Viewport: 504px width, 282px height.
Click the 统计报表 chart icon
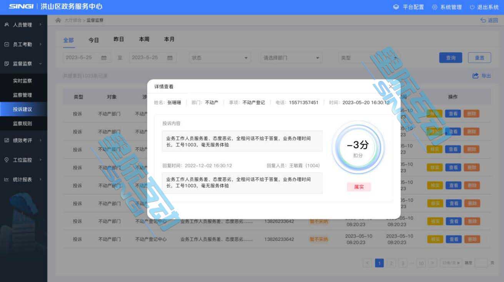click(7, 180)
